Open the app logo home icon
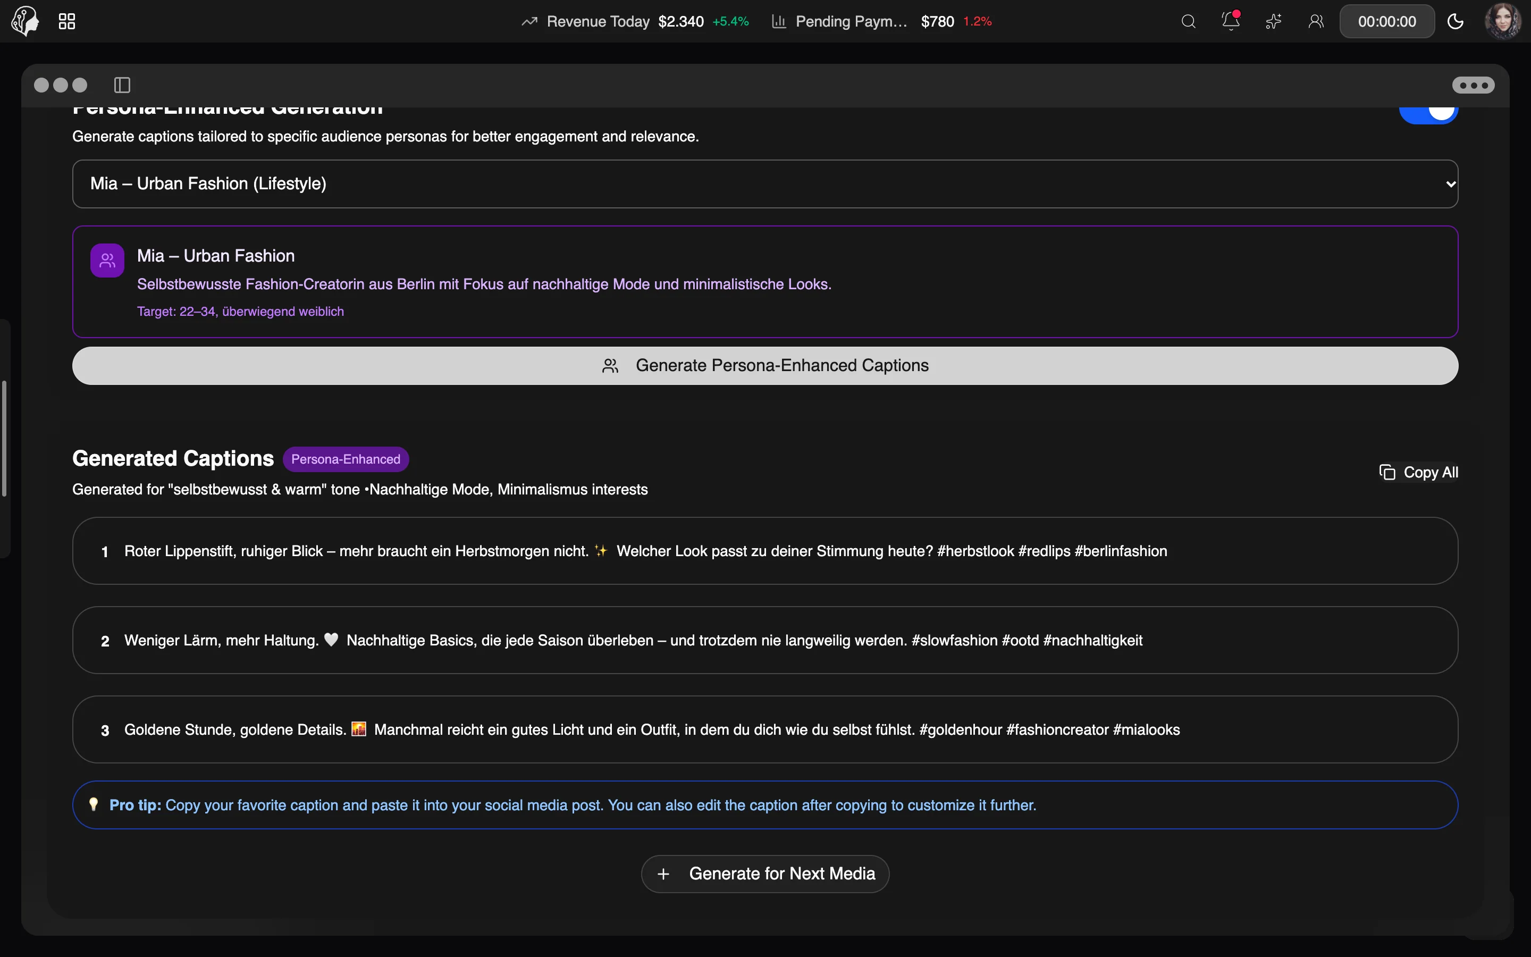Viewport: 1531px width, 957px height. point(24,21)
